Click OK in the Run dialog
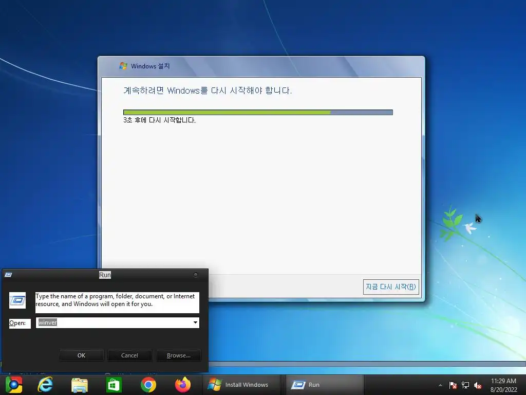 (82, 355)
